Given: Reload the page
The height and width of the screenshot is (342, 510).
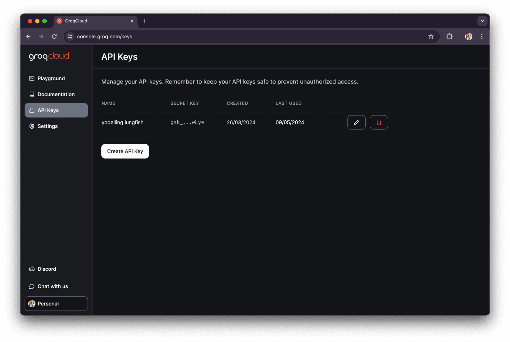Looking at the screenshot, I should (54, 37).
